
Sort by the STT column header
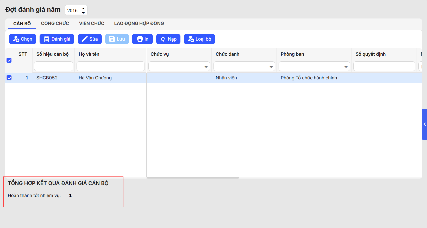(x=23, y=54)
